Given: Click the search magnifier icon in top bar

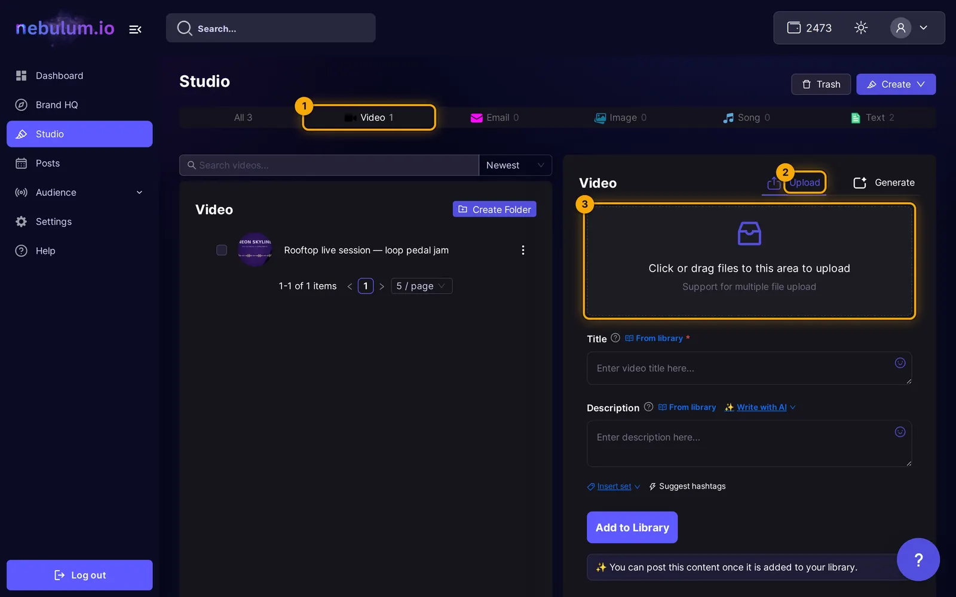Looking at the screenshot, I should [x=185, y=28].
